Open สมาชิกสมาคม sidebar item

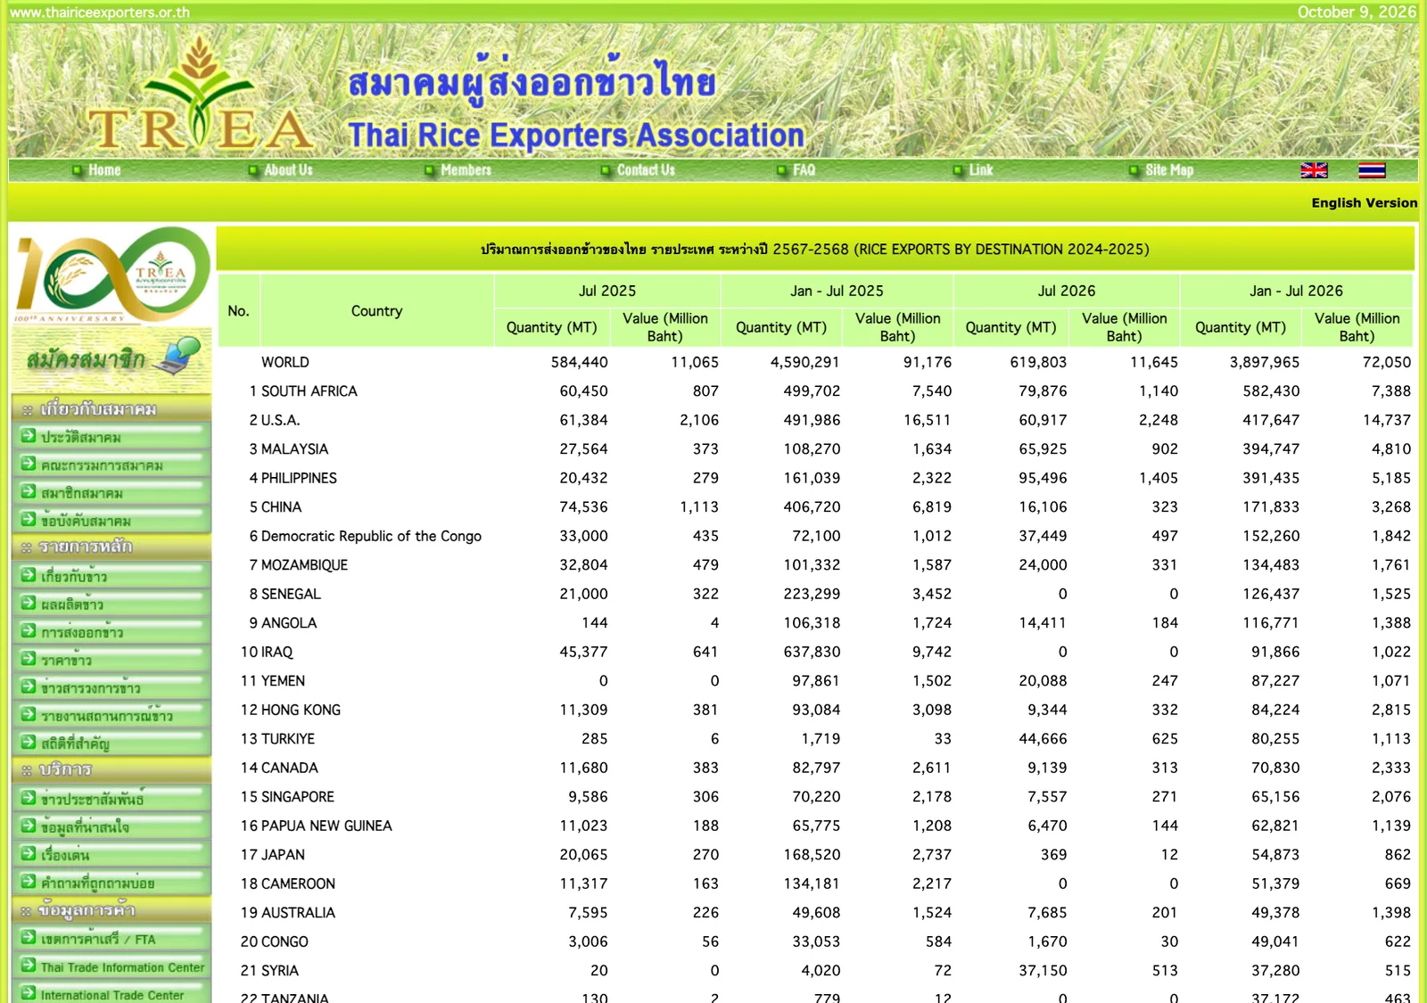click(x=111, y=492)
